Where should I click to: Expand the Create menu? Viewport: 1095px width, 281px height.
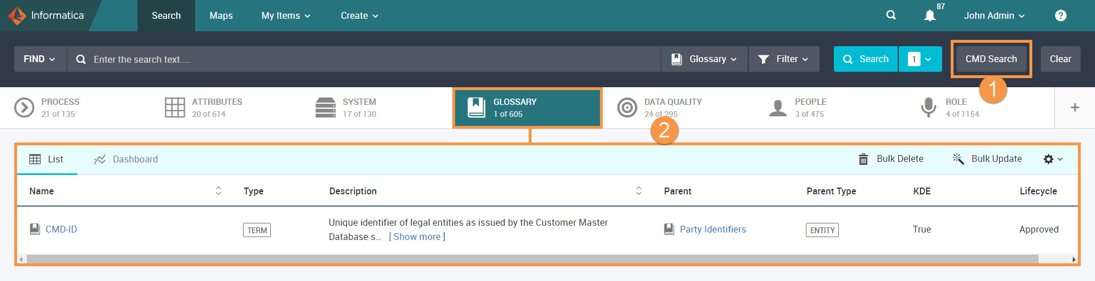point(359,15)
